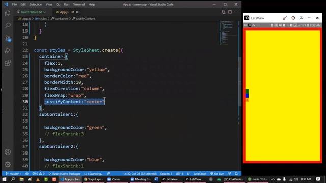Open Windows taskbar search

[13, 179]
